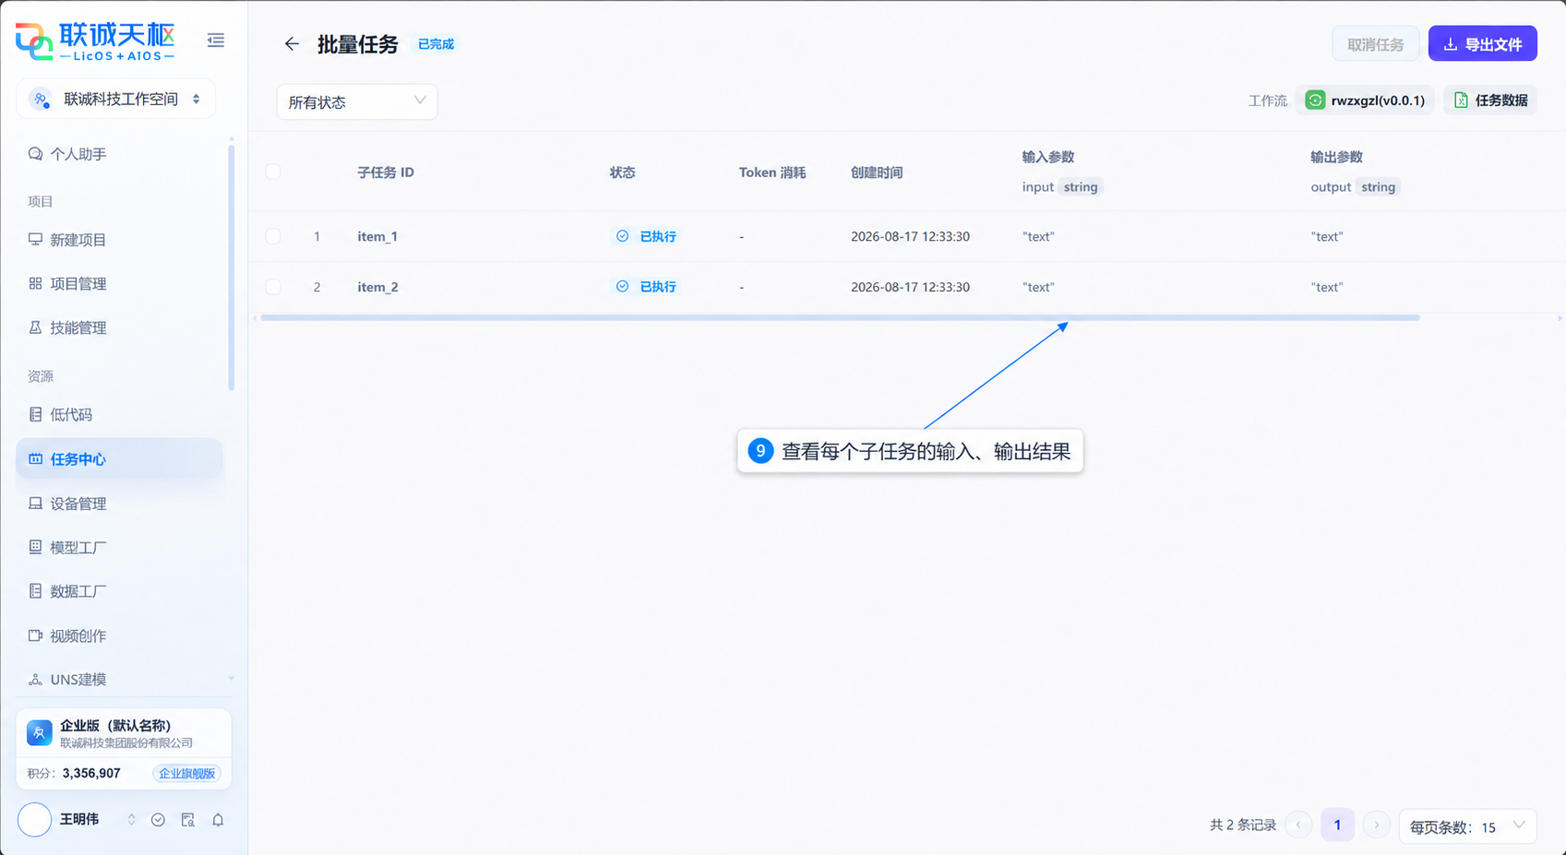This screenshot has width=1566, height=855.
Task: Click the 视频创作 camera icon
Action: pos(35,635)
